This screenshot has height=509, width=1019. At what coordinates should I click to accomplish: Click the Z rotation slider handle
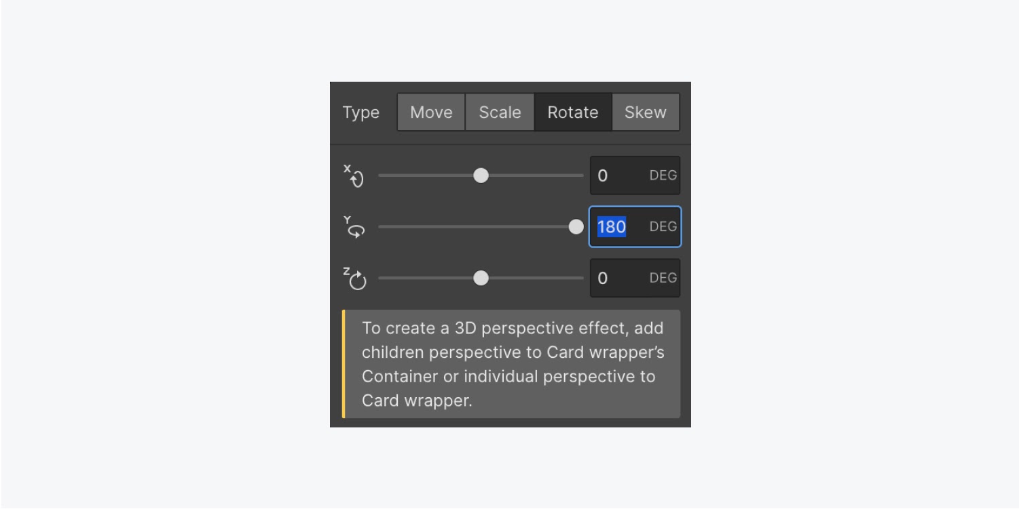click(x=481, y=279)
